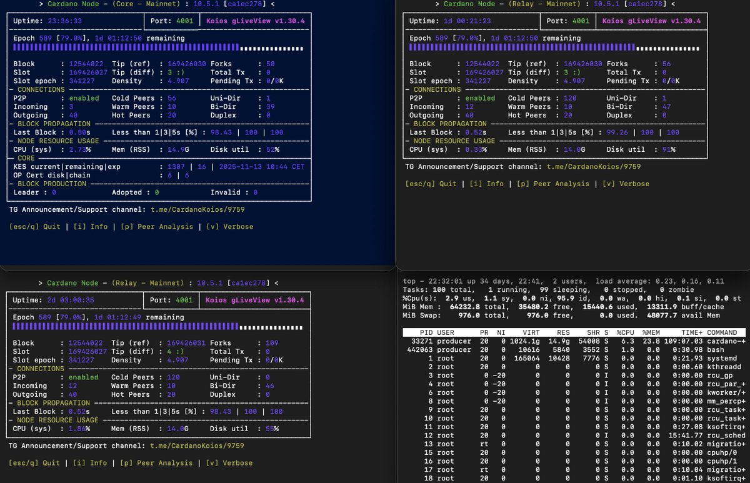
Task: Click the KES current value 1307
Action: 177,167
